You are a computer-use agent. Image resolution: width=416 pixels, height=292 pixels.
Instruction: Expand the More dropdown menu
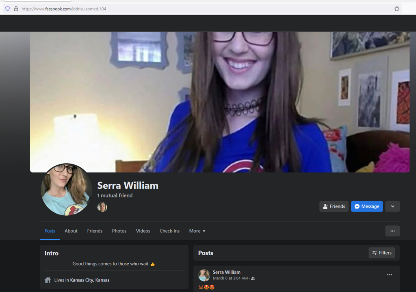[197, 231]
